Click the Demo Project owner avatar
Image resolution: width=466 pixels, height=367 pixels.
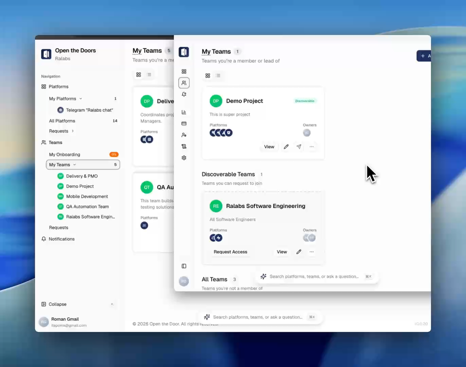coord(307,133)
